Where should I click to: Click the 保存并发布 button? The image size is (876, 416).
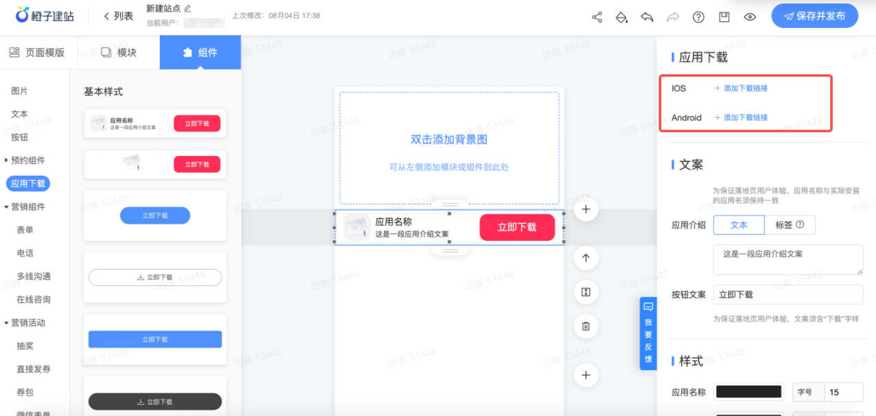point(814,16)
